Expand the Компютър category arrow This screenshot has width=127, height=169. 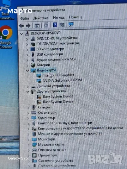tap(28, 118)
